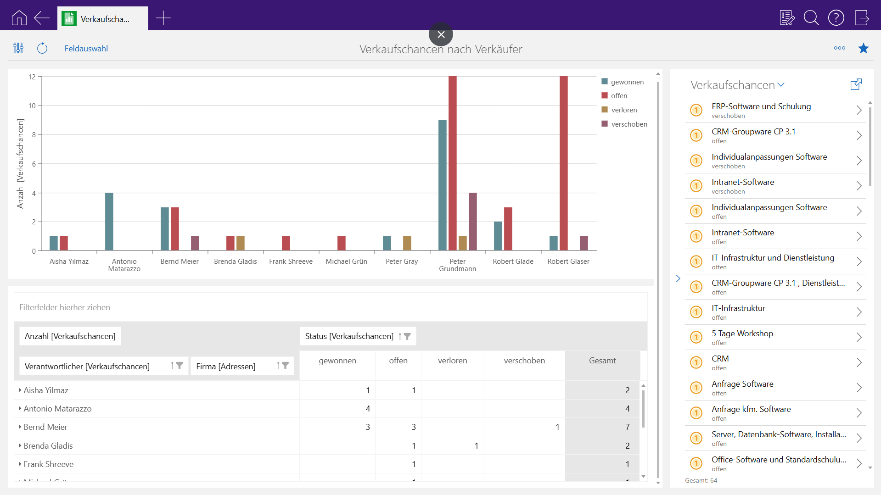Screen dimensions: 881x495
Task: Open the Server, Datenbank-Software, Installa... entry
Action: point(775,438)
